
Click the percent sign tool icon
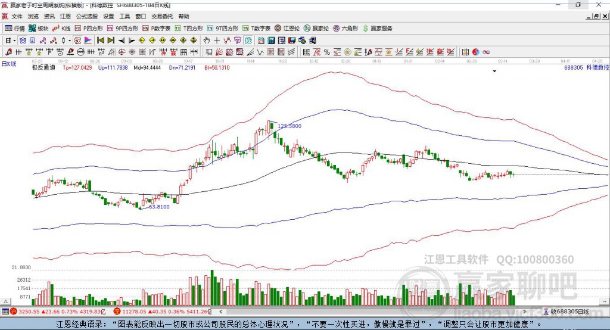(327, 52)
